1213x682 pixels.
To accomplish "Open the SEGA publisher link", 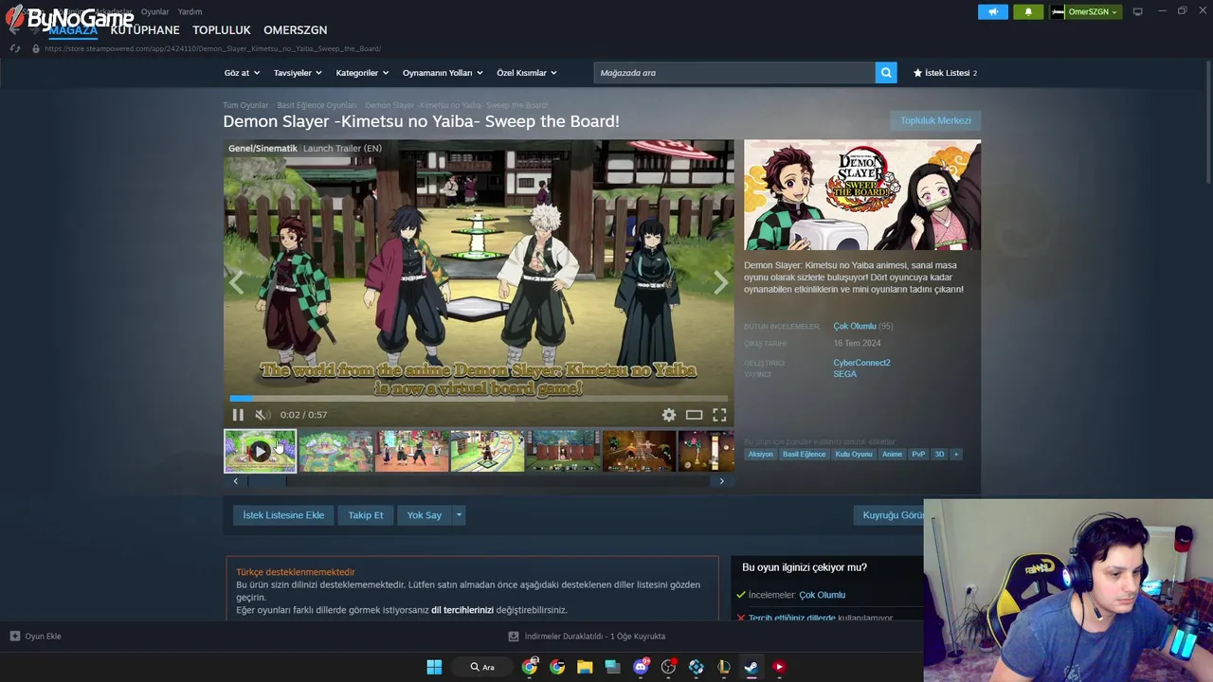I will [x=845, y=374].
